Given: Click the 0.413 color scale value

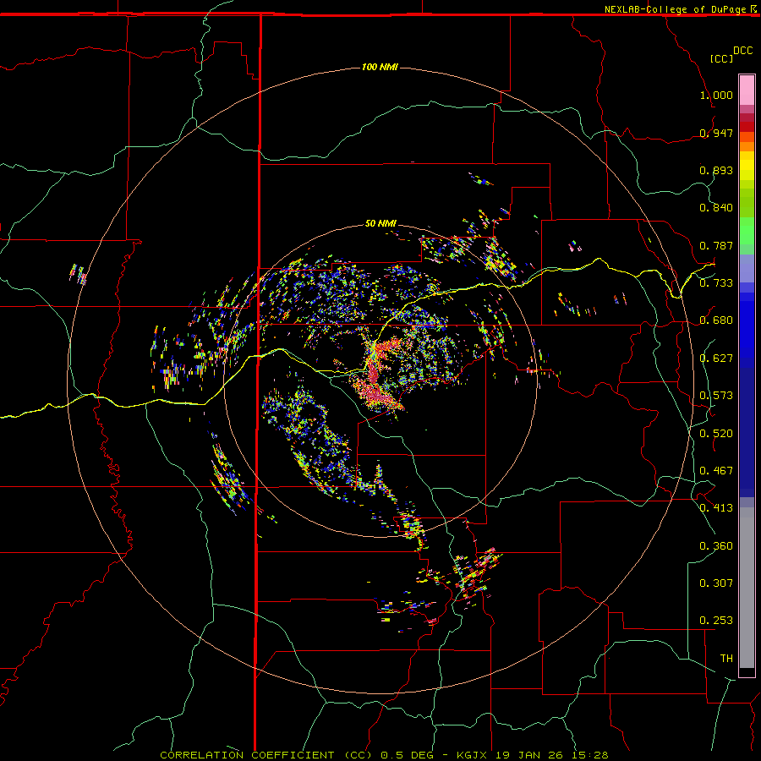Looking at the screenshot, I should click(x=716, y=508).
